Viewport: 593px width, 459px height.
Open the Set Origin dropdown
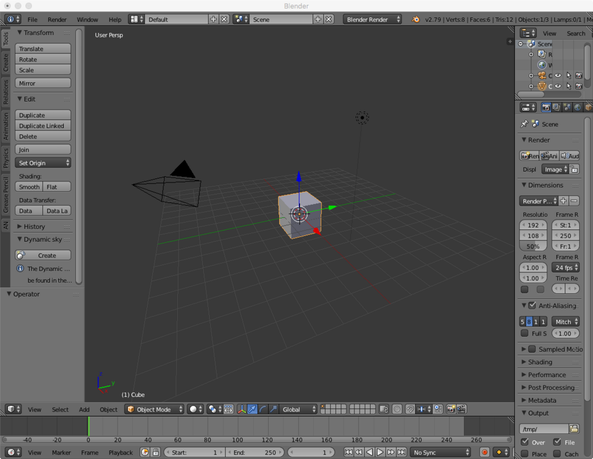coord(43,163)
